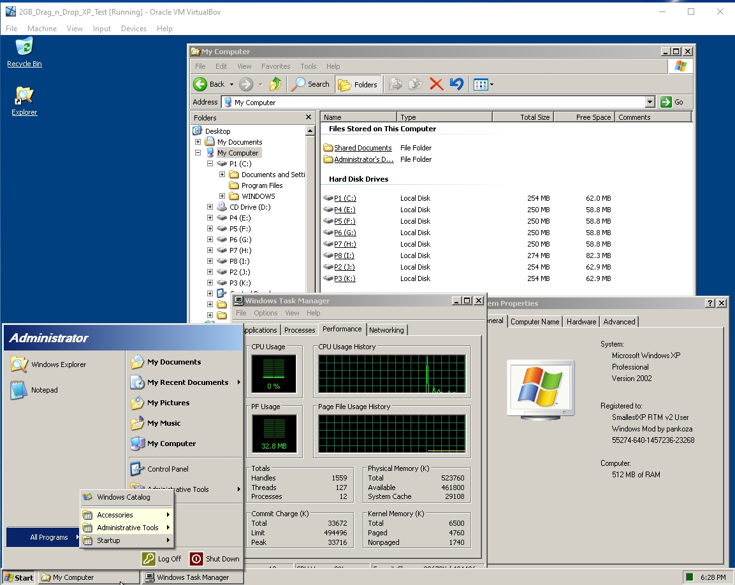Viewport: 735px width, 585px height.
Task: Collapse P1 (C:) node in folder tree
Action: [210, 163]
